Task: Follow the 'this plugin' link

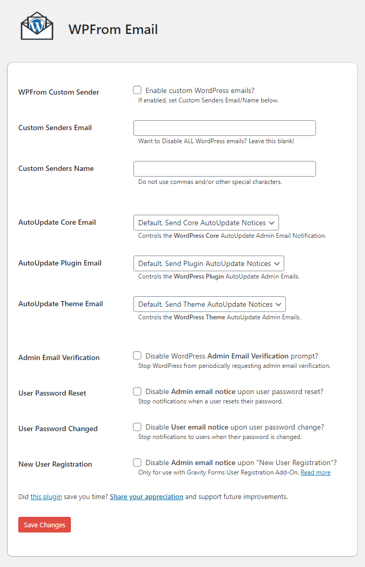Action: point(46,496)
